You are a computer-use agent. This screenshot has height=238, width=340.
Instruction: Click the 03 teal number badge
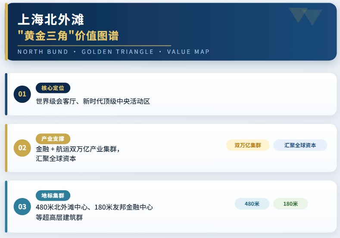[x=22, y=207]
